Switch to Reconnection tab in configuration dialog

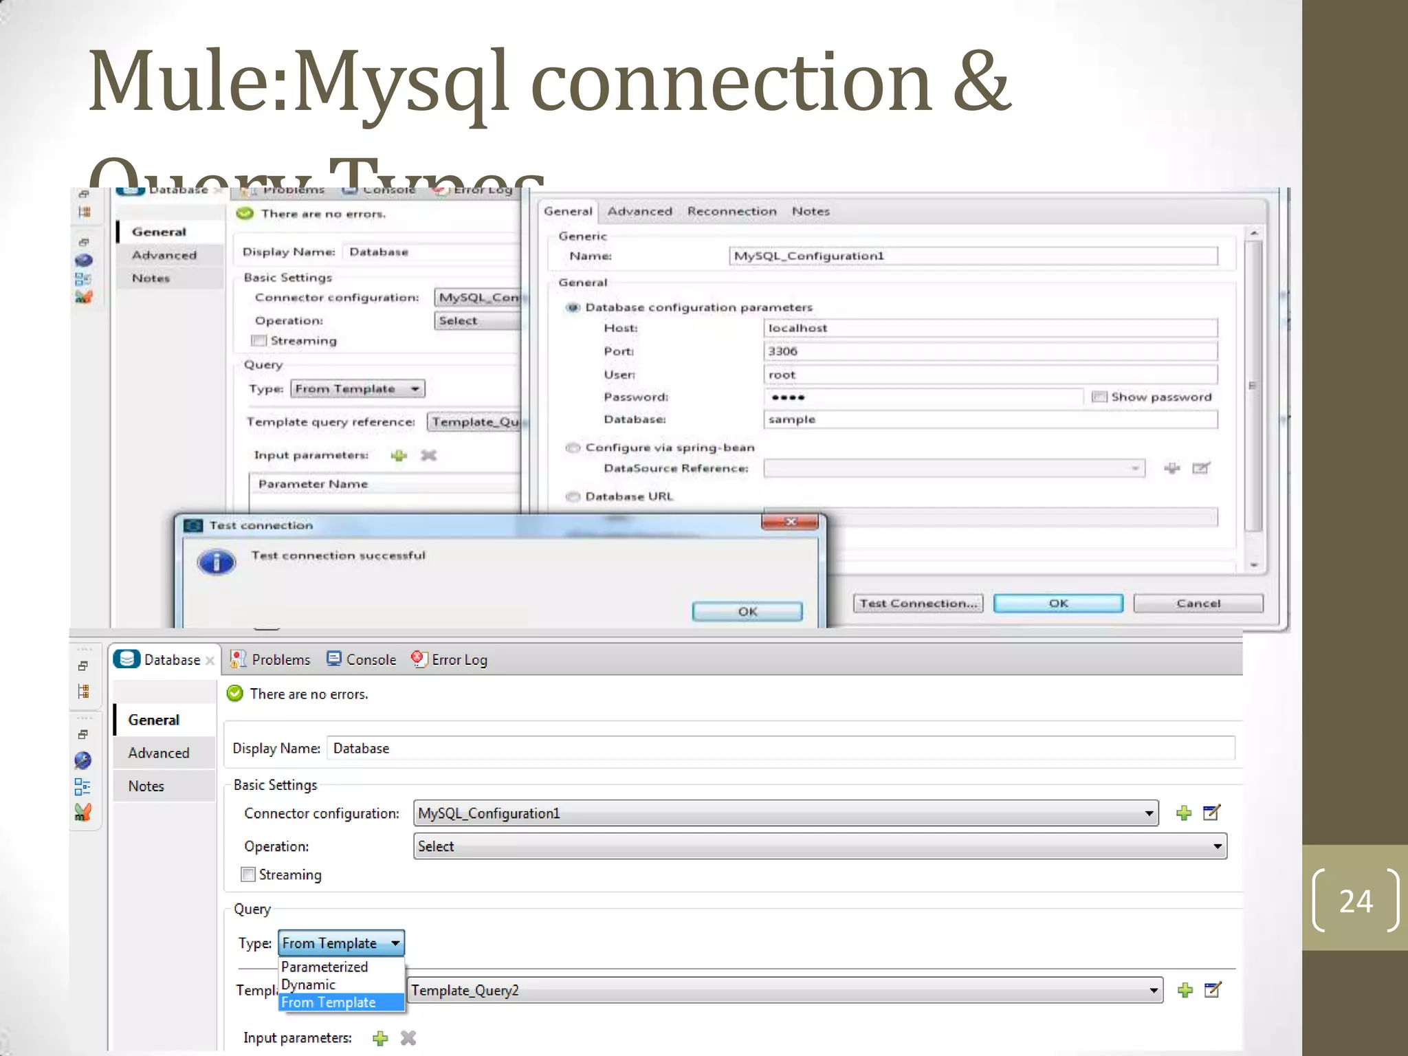pyautogui.click(x=731, y=211)
